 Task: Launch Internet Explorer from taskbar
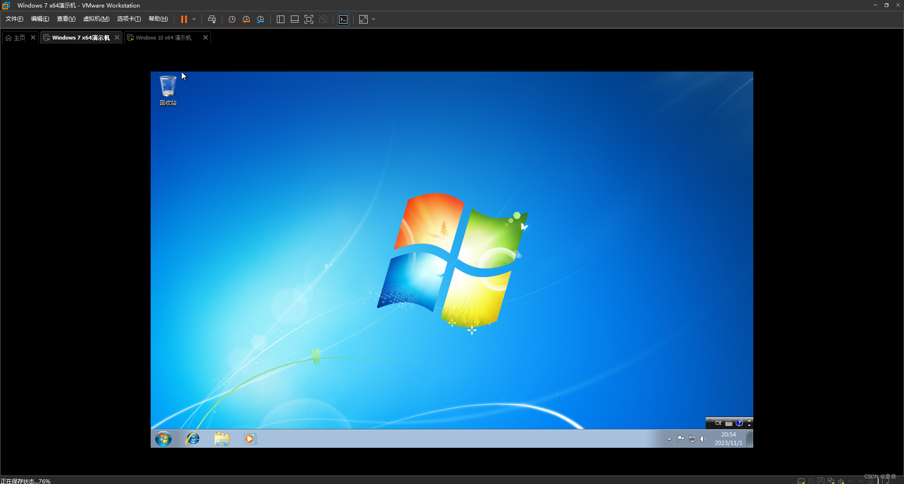click(193, 439)
